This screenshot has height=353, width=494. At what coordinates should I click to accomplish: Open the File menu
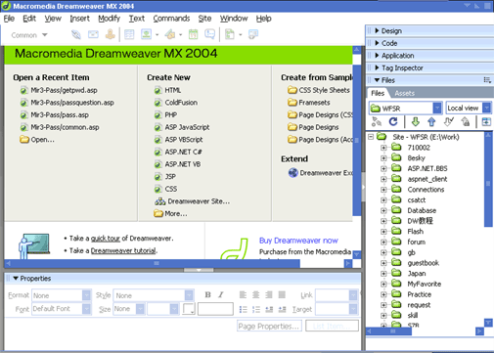(9, 19)
